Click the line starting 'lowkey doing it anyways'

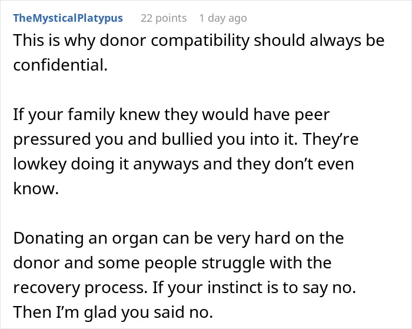[184, 164]
